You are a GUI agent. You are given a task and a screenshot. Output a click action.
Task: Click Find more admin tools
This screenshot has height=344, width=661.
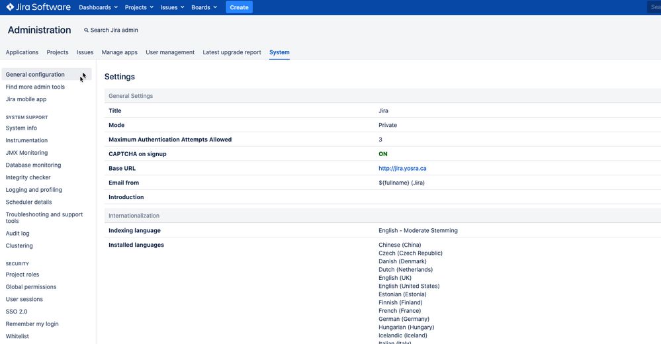pyautogui.click(x=35, y=87)
